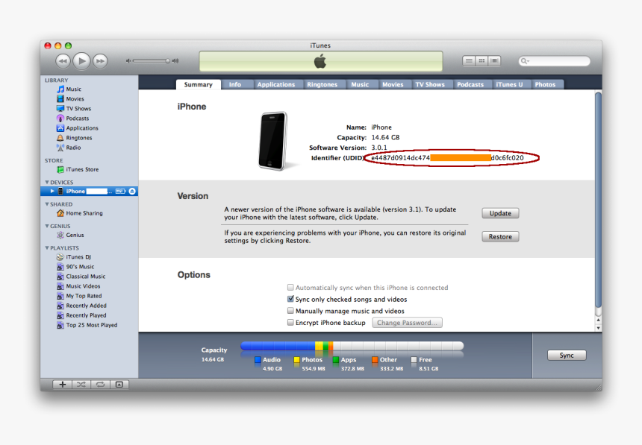Click the Update button

coord(500,213)
